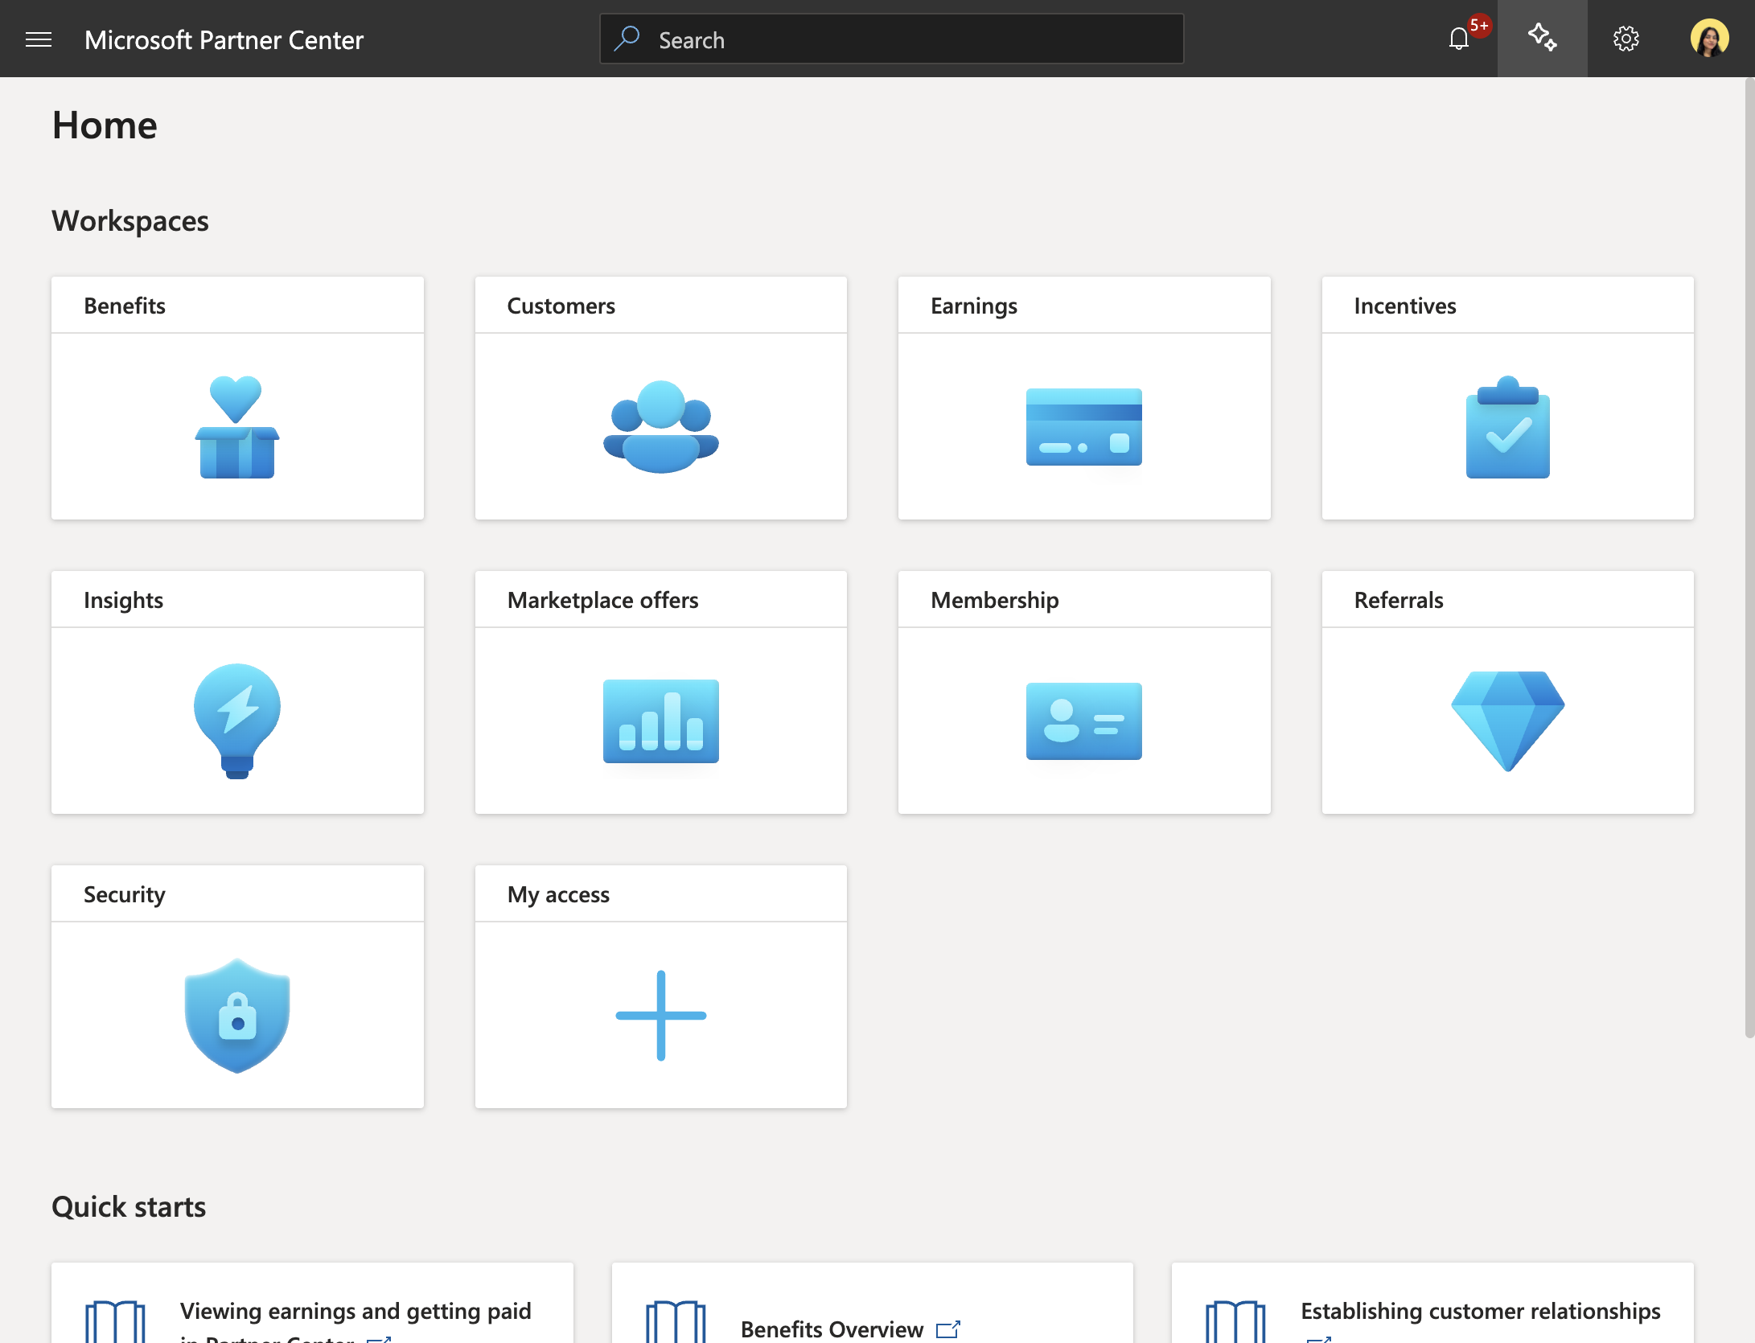Open the hamburger navigation menu
The image size is (1755, 1343).
pyautogui.click(x=39, y=39)
